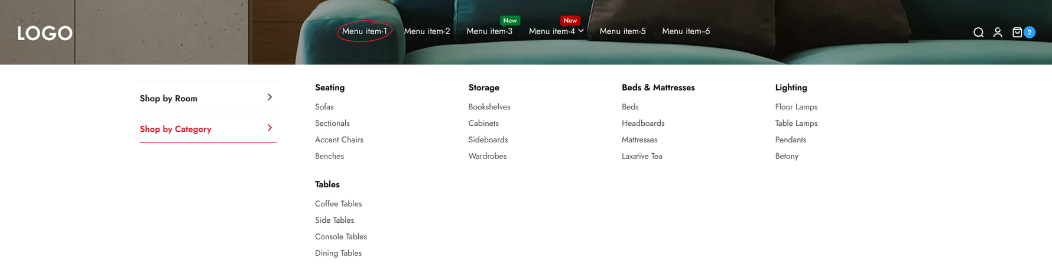Click the LOGO home link
The height and width of the screenshot is (276, 1052).
pos(45,33)
